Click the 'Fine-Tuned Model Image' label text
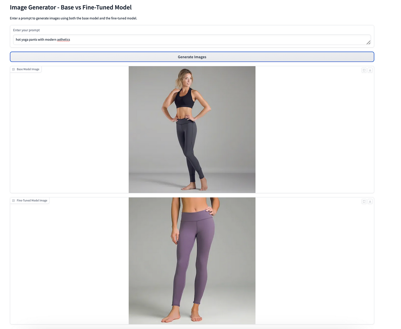Viewport: 401px width, 329px height. coord(32,201)
